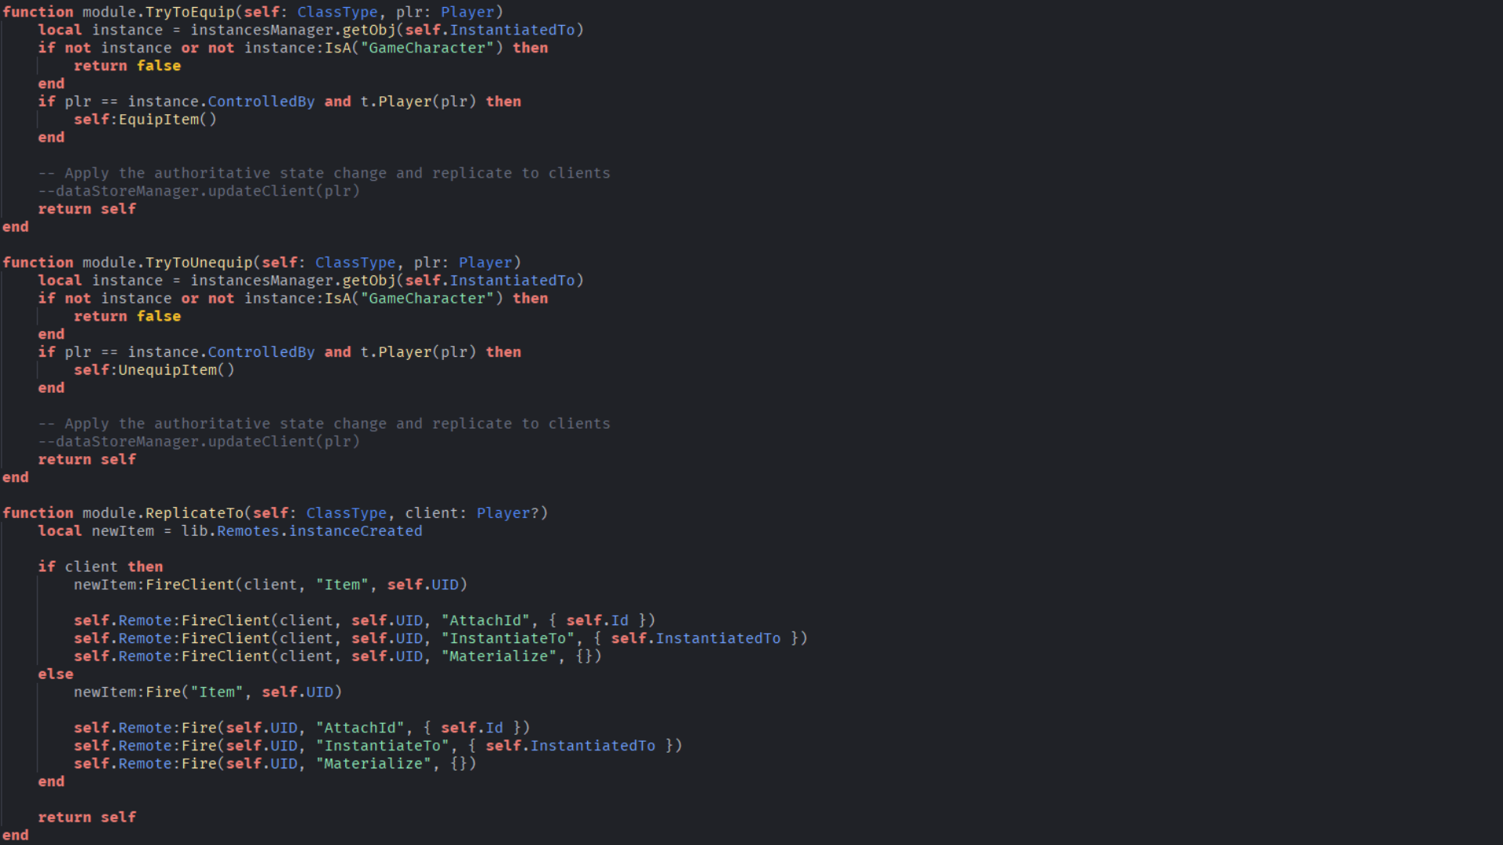Click instancesManager.getObj in the TryToUnequip function
The height and width of the screenshot is (845, 1503).
[x=292, y=280]
